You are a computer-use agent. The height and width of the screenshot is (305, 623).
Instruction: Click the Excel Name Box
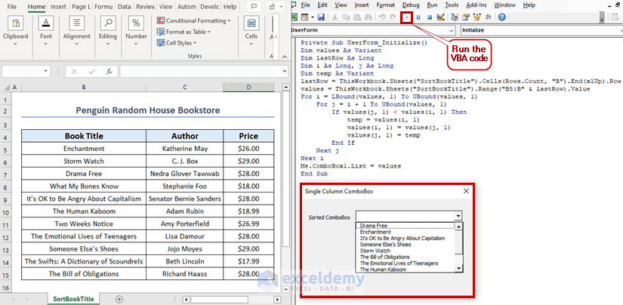tap(26, 72)
